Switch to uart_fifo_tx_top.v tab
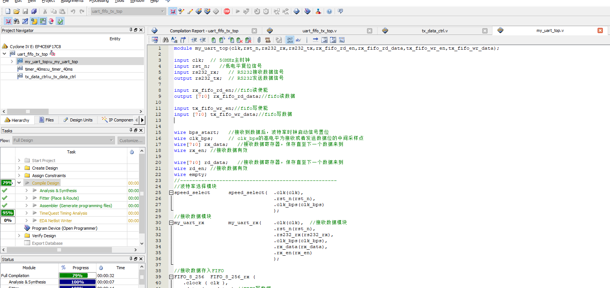 click(x=320, y=31)
